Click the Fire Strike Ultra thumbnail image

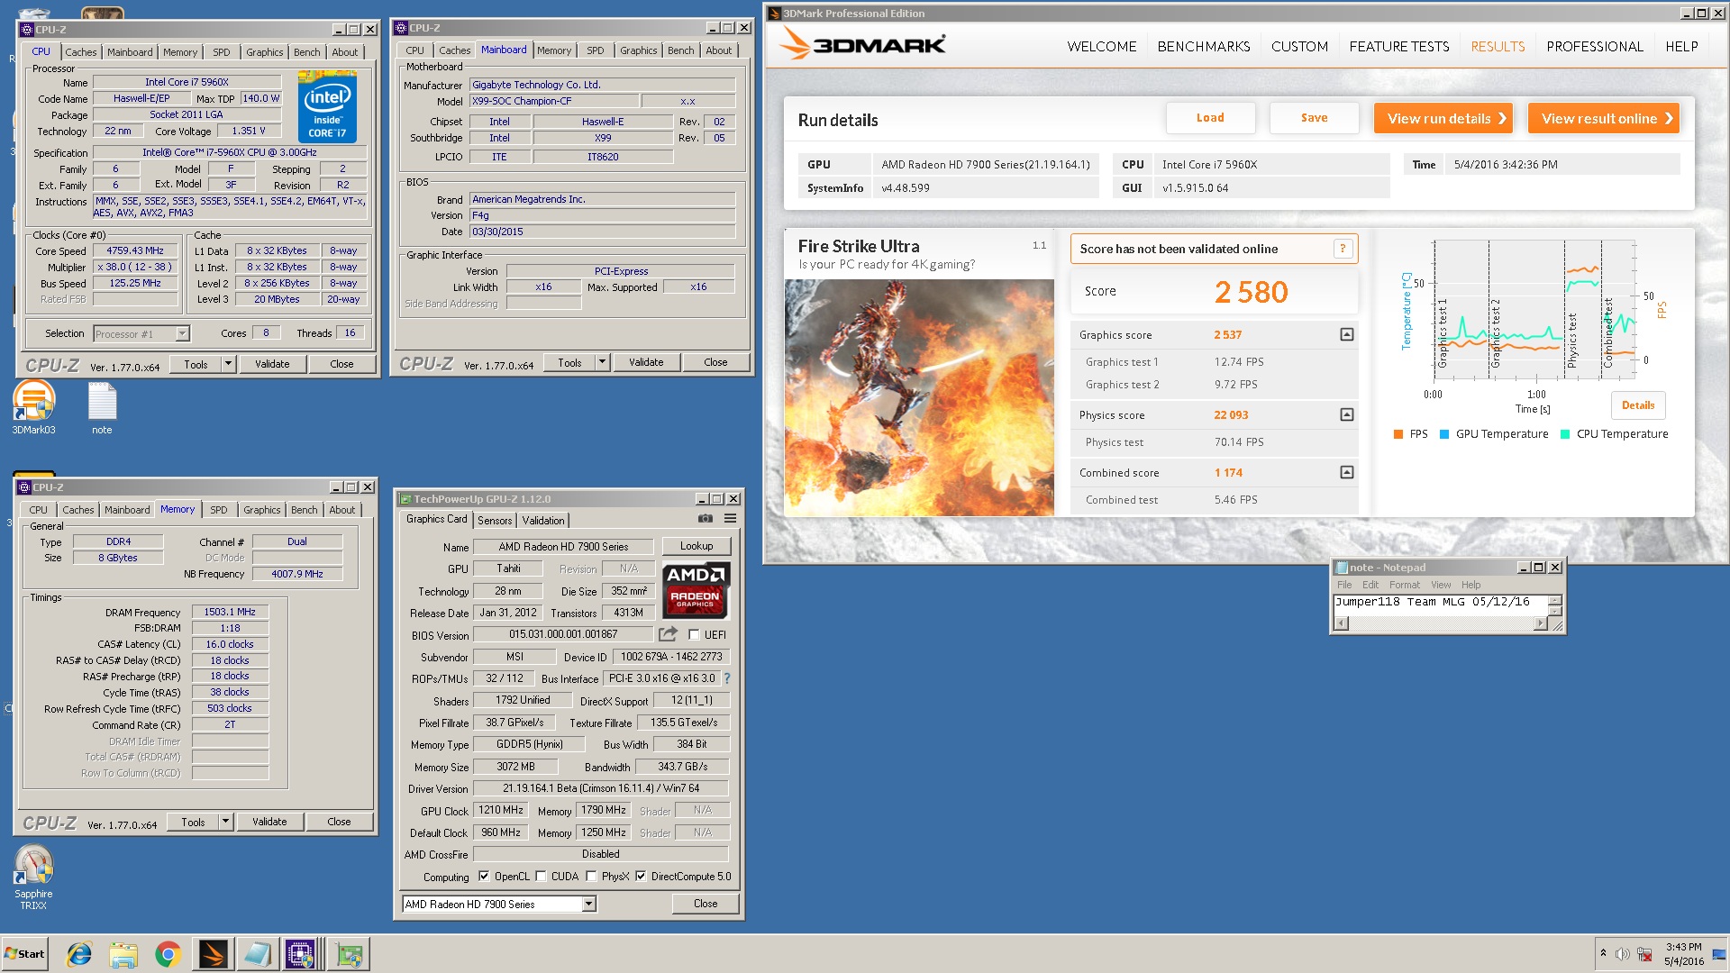[x=919, y=397]
